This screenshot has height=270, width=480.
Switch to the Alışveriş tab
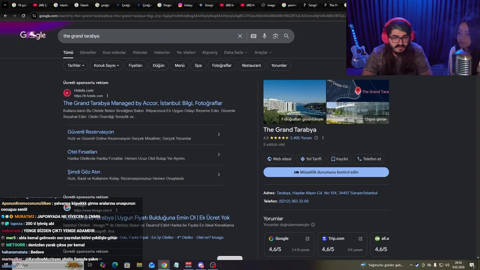[x=210, y=52]
